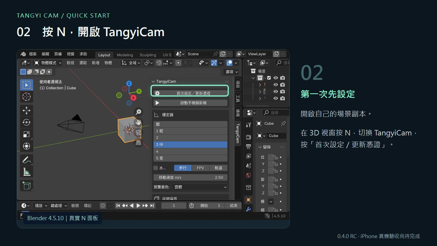Open the 檔案 menu
This screenshot has height=246, width=437.
tap(33, 54)
